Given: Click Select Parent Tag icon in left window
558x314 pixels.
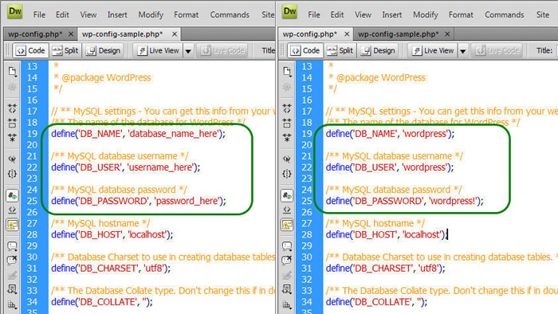Looking at the screenshot, I should tap(12, 159).
